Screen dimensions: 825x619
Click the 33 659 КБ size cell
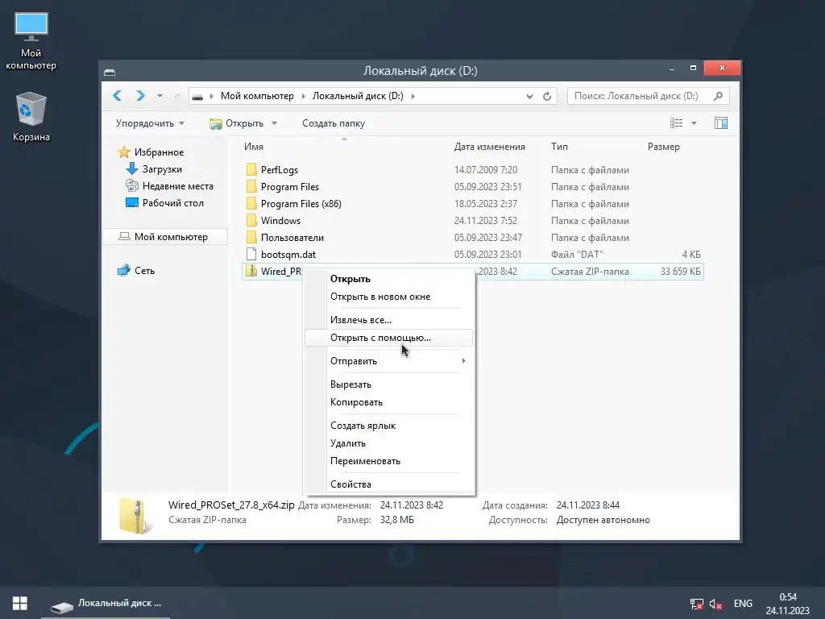click(x=680, y=271)
